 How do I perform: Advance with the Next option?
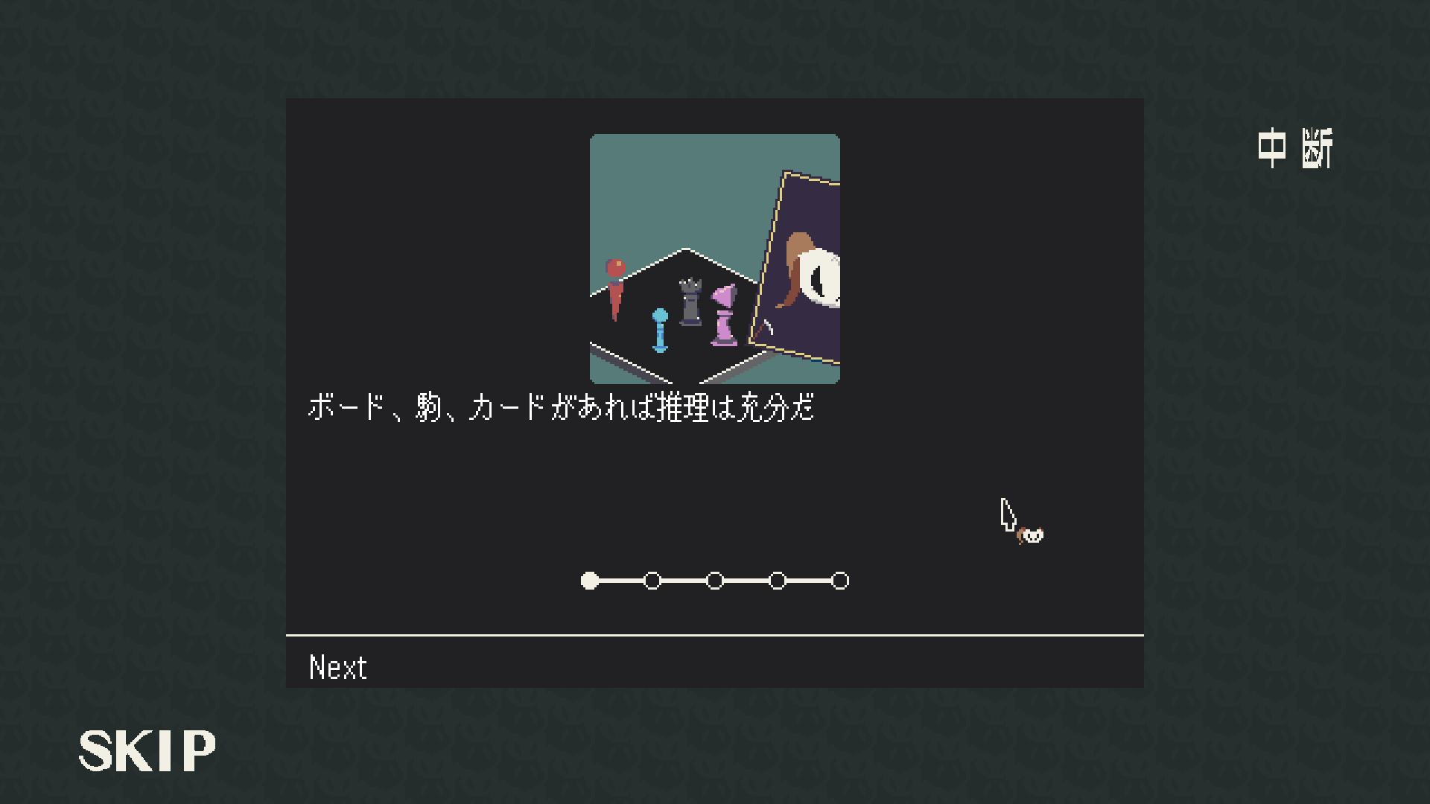(337, 667)
